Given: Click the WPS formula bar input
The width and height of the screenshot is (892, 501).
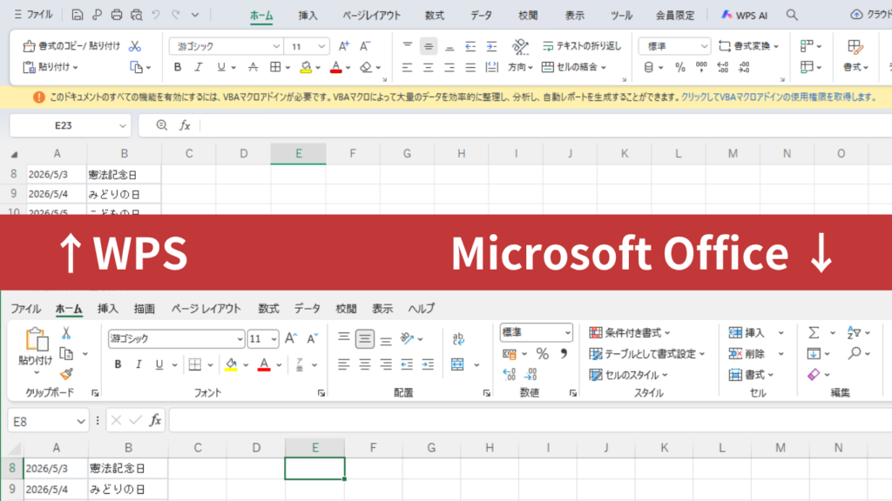Looking at the screenshot, I should (x=545, y=125).
